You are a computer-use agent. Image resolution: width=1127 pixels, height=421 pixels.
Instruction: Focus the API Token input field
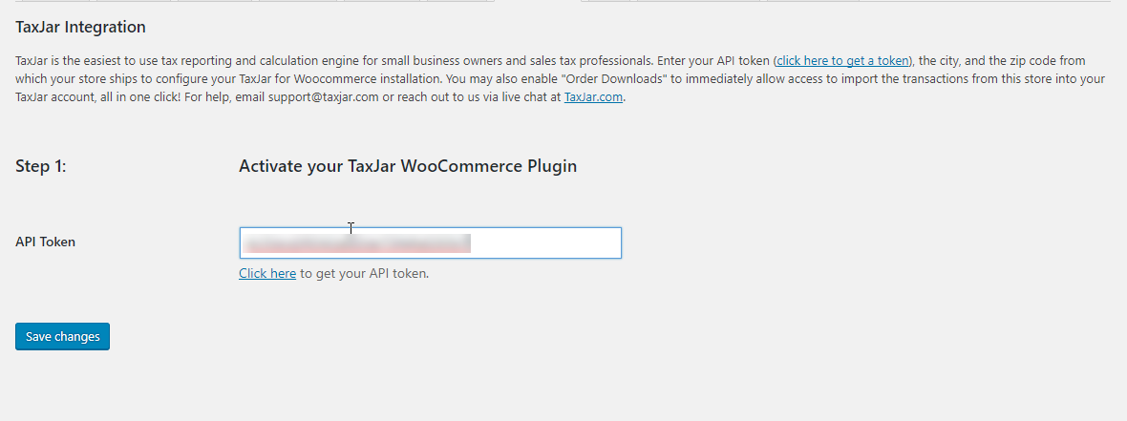coord(430,242)
